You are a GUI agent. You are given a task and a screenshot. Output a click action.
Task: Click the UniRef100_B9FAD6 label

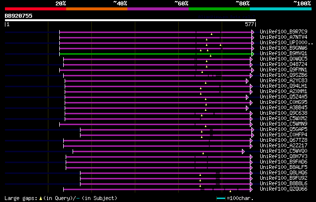283,162
